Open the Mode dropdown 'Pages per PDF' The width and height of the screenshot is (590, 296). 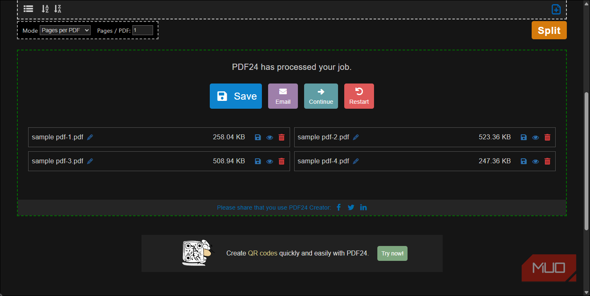click(65, 30)
